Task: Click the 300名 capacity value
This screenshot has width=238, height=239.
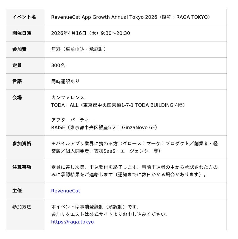Action: [58, 65]
